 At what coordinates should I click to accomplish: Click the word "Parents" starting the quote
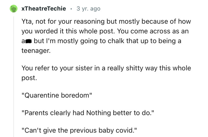[x=36, y=113]
